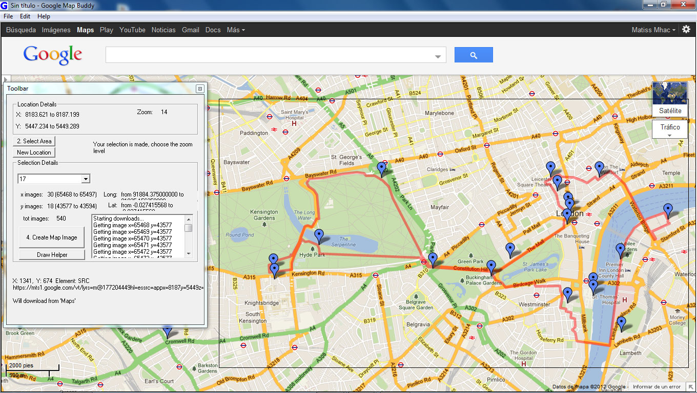Click the Informar de un error link
The image size is (697, 393).
point(656,385)
